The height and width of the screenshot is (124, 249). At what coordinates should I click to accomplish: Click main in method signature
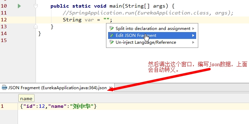(116, 6)
